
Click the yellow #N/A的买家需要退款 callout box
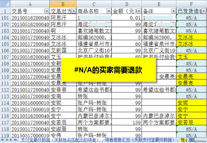[x=108, y=70]
